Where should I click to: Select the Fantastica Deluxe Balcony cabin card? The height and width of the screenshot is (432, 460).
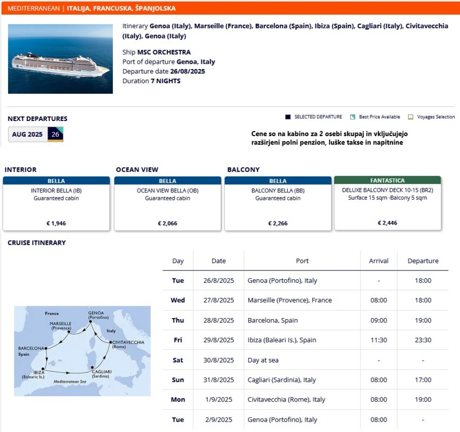pos(388,203)
